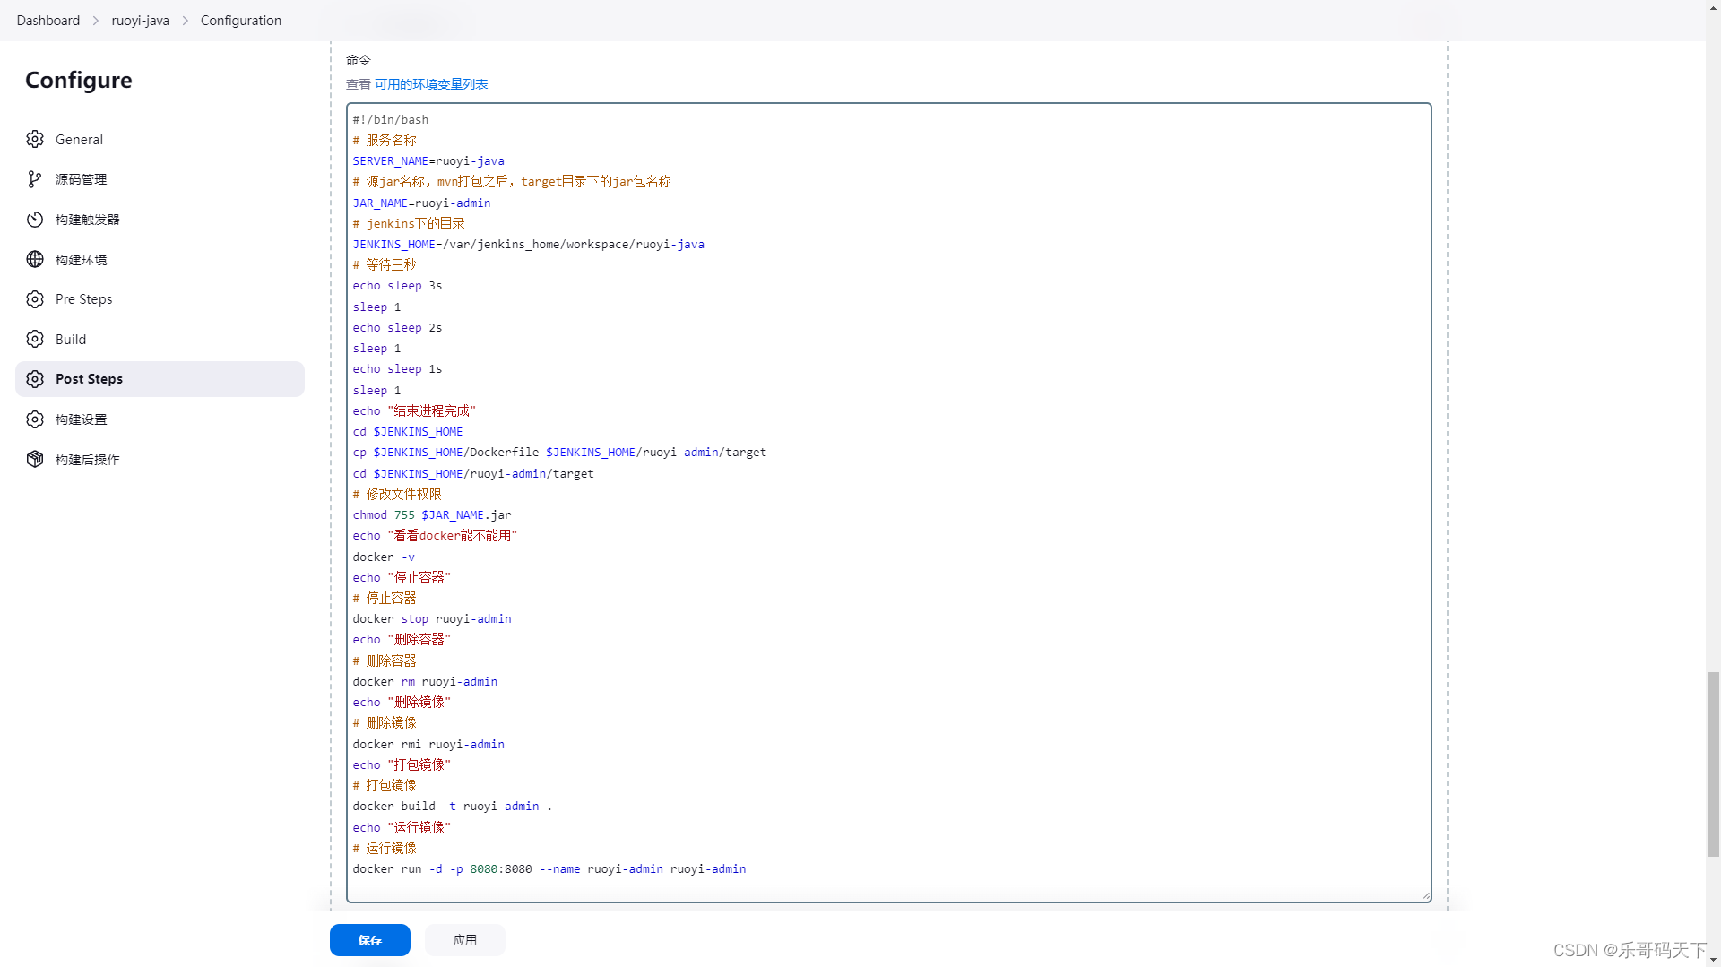Click the Post Steps gear icon
Image resolution: width=1721 pixels, height=967 pixels.
click(x=35, y=379)
